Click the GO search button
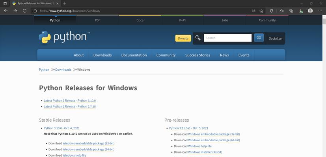This screenshot has width=326, height=157. 259,38
